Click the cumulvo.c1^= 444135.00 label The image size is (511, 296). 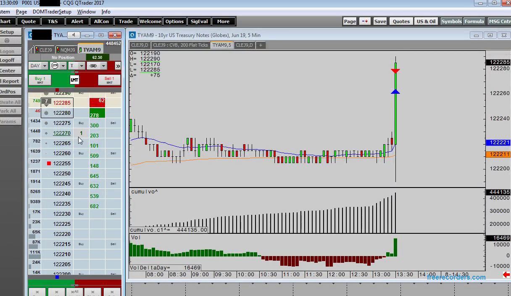click(x=169, y=230)
